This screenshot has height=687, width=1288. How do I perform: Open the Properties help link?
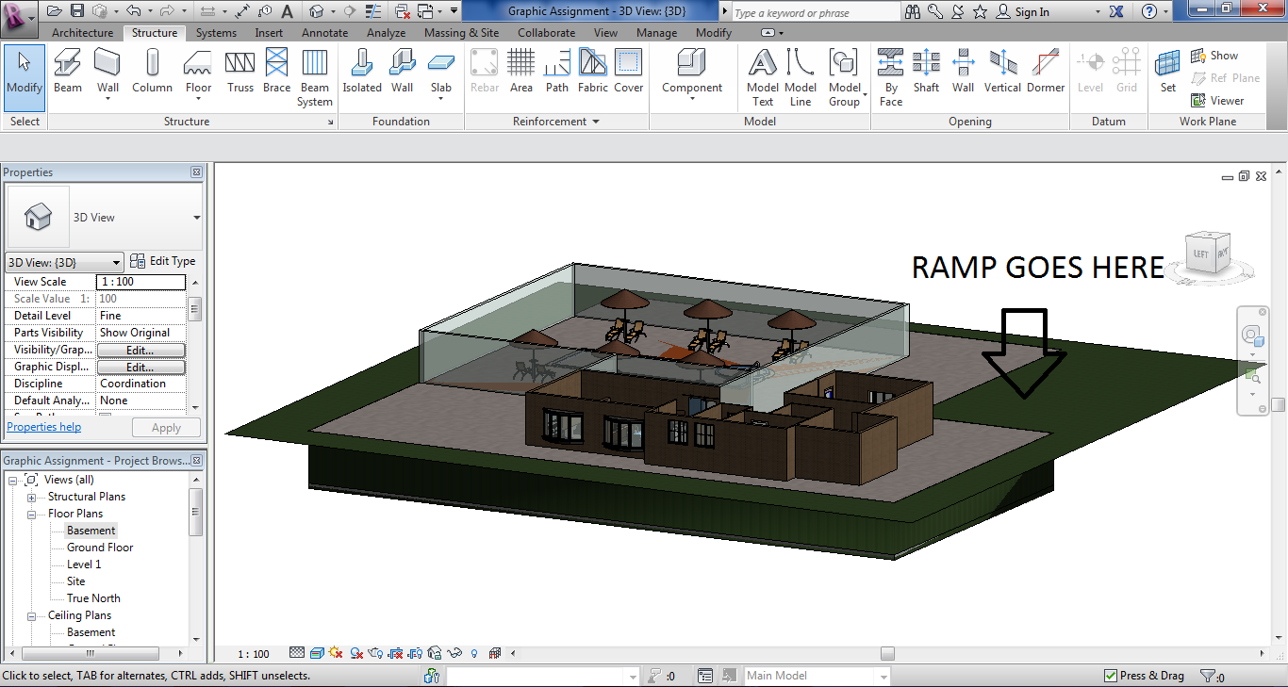(x=44, y=427)
